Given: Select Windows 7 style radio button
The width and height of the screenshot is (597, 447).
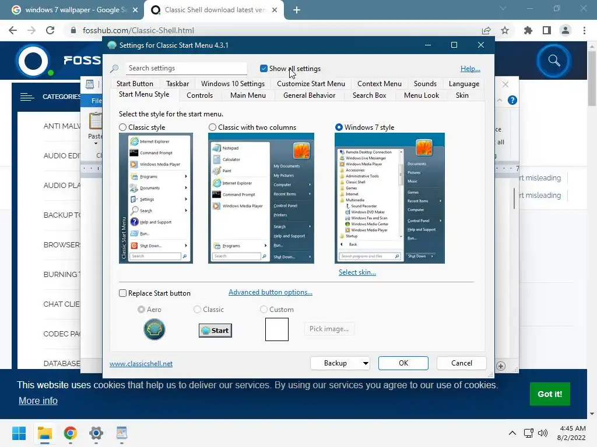Looking at the screenshot, I should (339, 127).
